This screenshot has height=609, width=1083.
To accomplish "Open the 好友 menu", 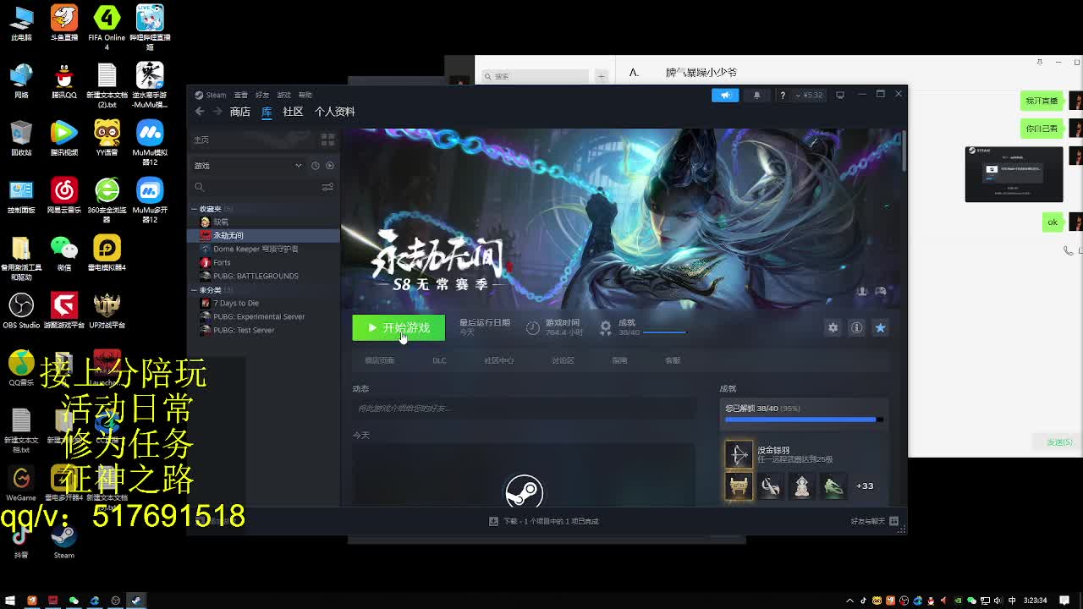I will [x=262, y=95].
